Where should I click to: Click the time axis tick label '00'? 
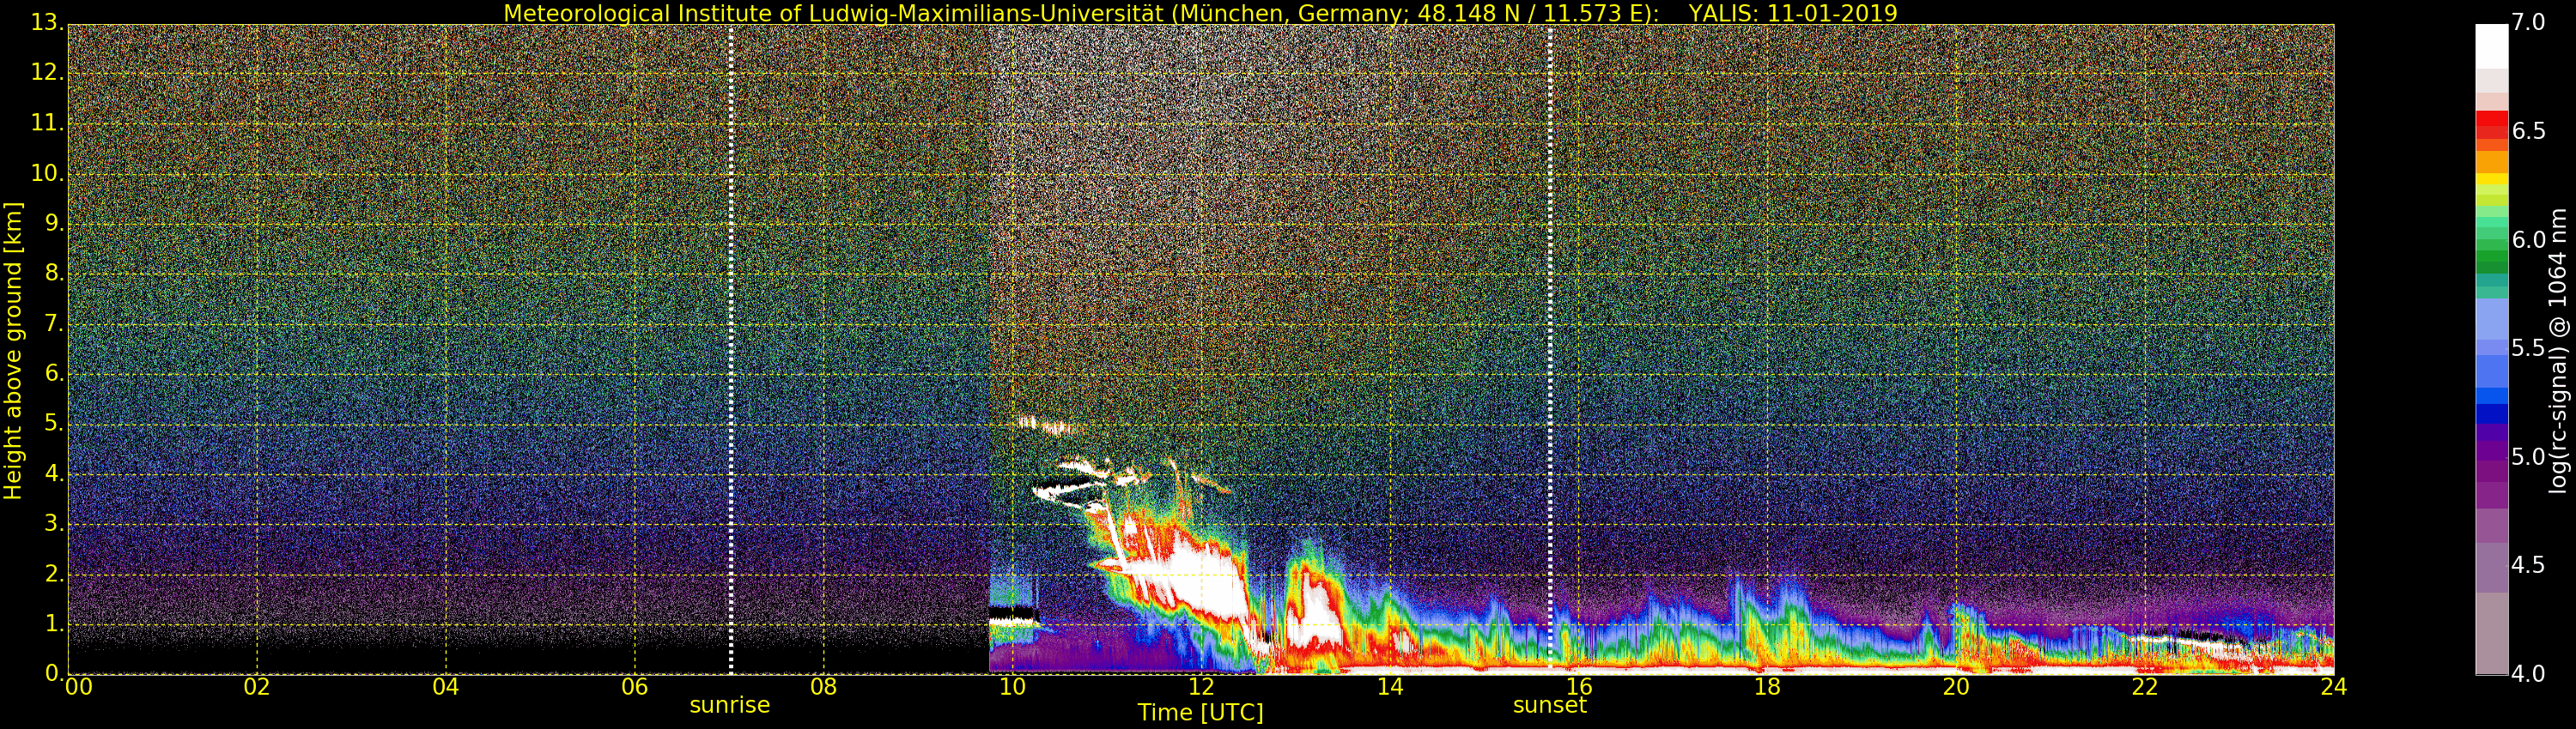[x=78, y=687]
